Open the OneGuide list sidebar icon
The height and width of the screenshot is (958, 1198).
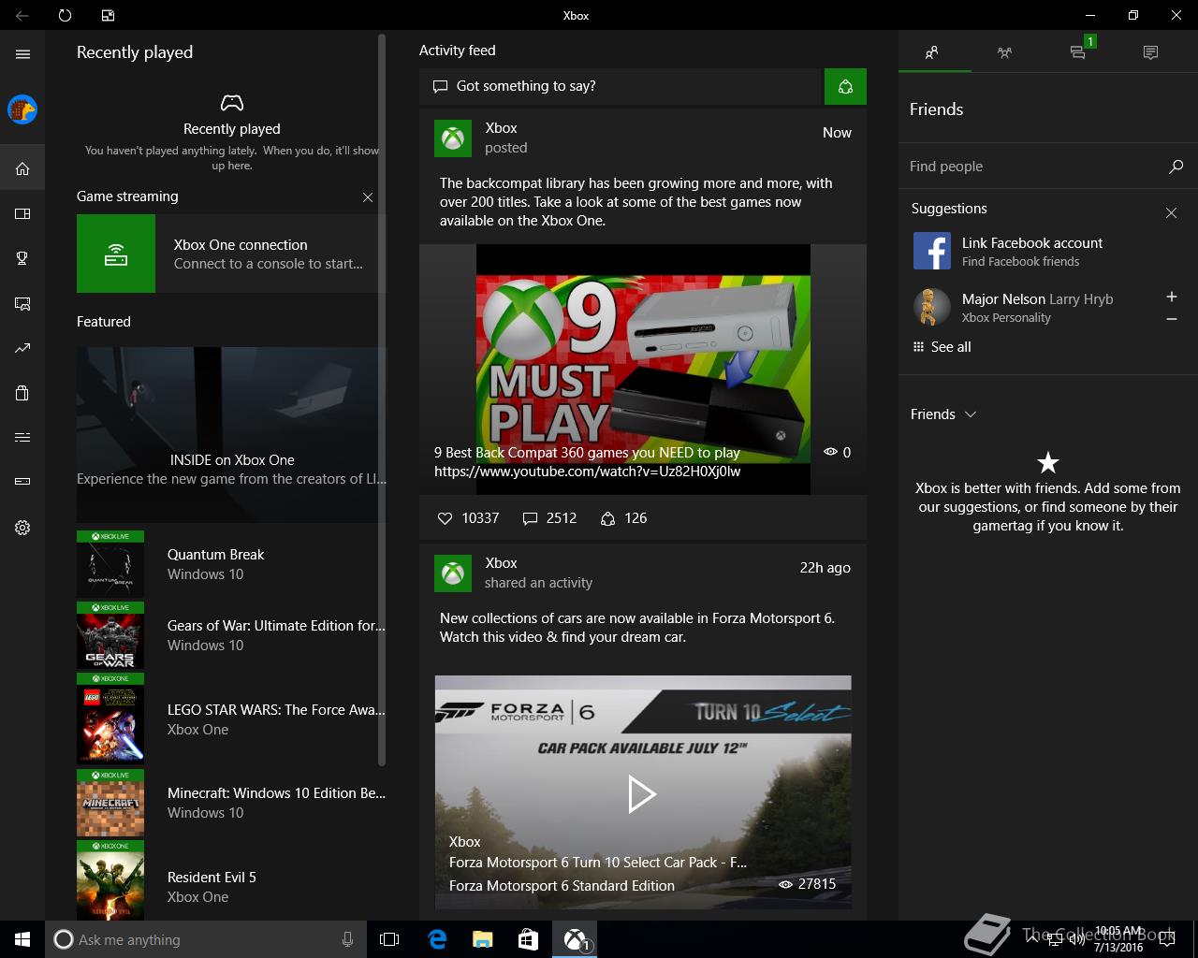pyautogui.click(x=22, y=437)
